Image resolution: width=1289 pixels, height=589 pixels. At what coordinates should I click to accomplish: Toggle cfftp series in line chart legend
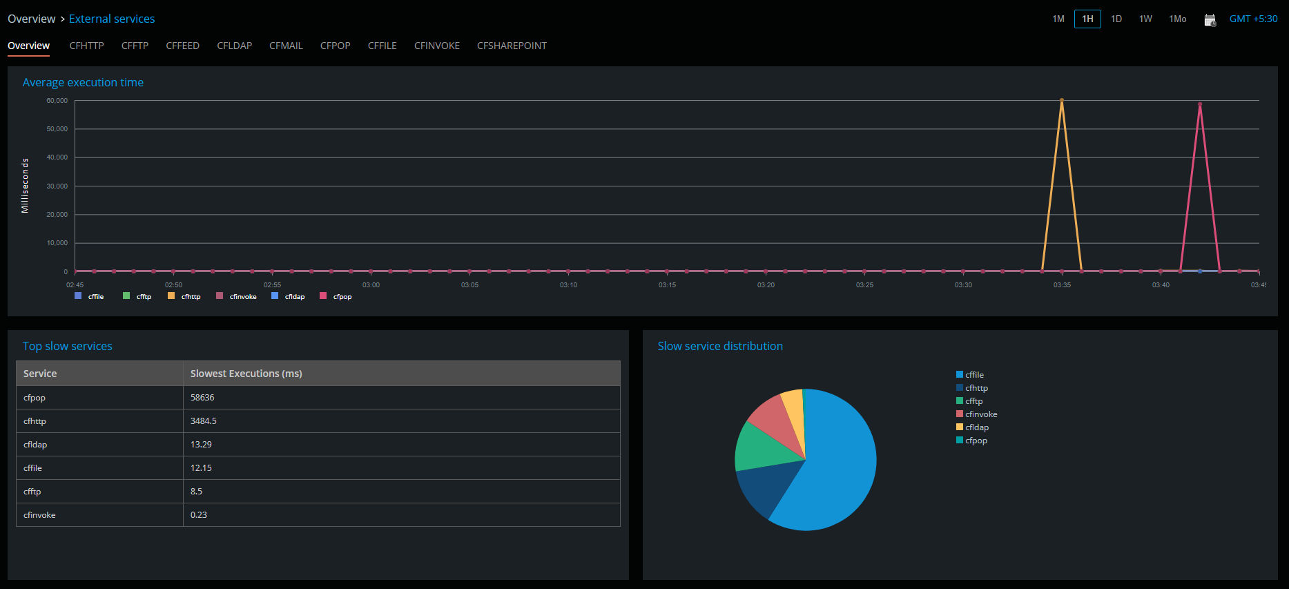(137, 296)
